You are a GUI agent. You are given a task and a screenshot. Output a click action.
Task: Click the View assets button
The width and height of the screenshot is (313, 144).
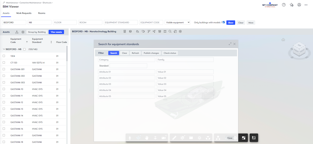point(56,32)
